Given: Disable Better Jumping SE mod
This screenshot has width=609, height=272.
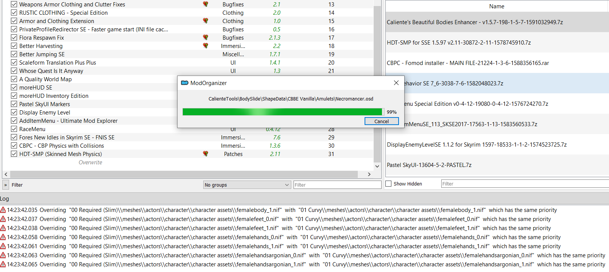Looking at the screenshot, I should (14, 54).
